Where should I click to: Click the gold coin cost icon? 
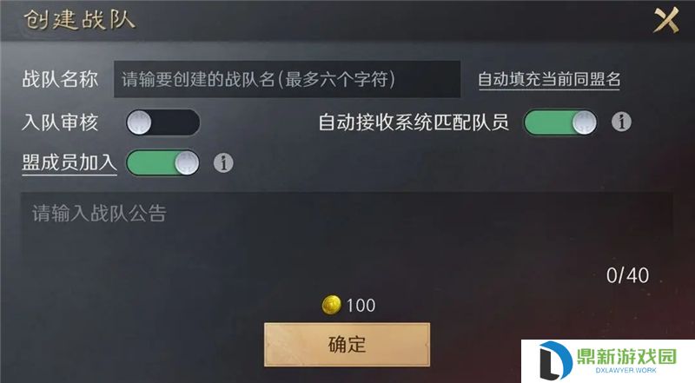click(x=331, y=305)
